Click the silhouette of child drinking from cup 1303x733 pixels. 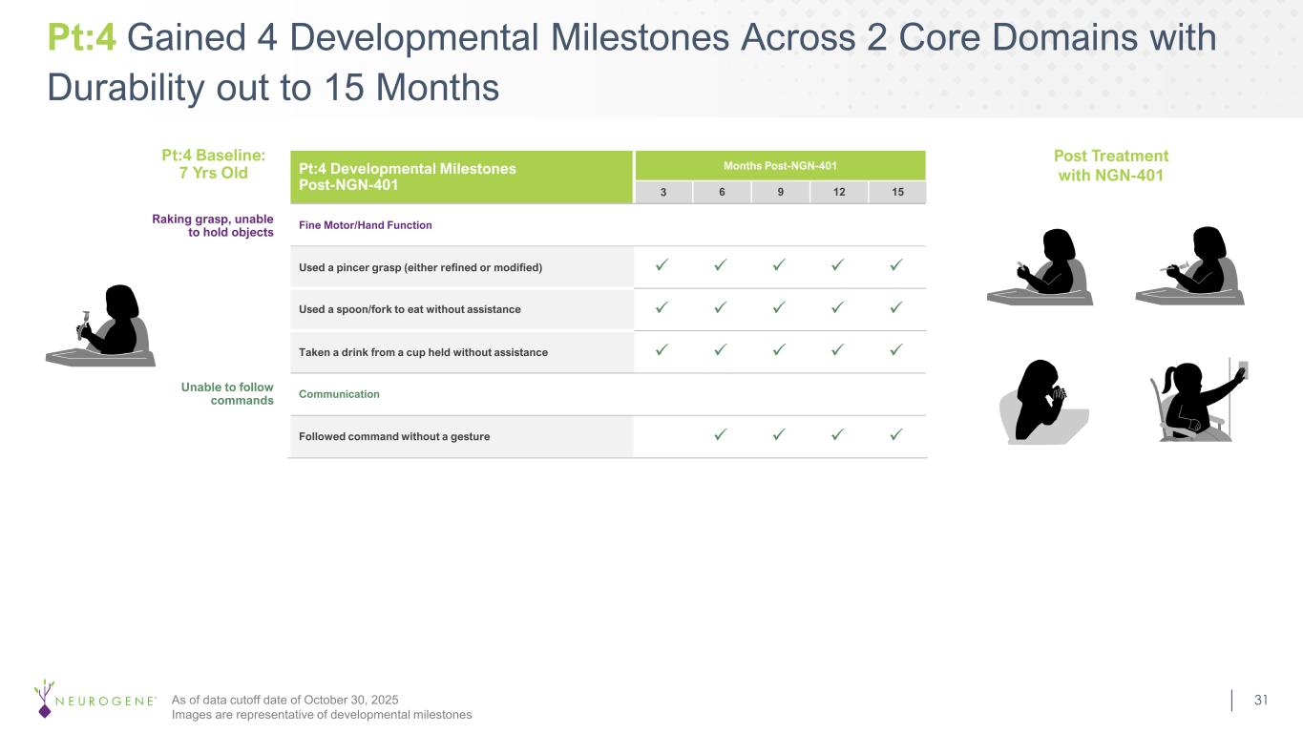(1042, 401)
